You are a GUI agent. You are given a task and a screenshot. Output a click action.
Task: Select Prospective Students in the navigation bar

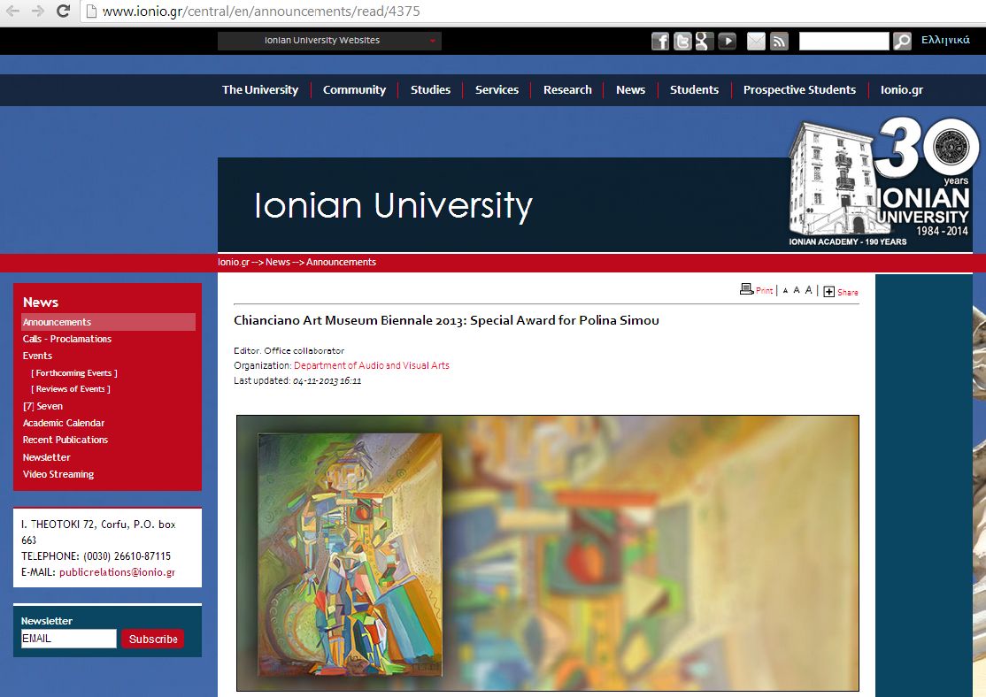pos(799,89)
